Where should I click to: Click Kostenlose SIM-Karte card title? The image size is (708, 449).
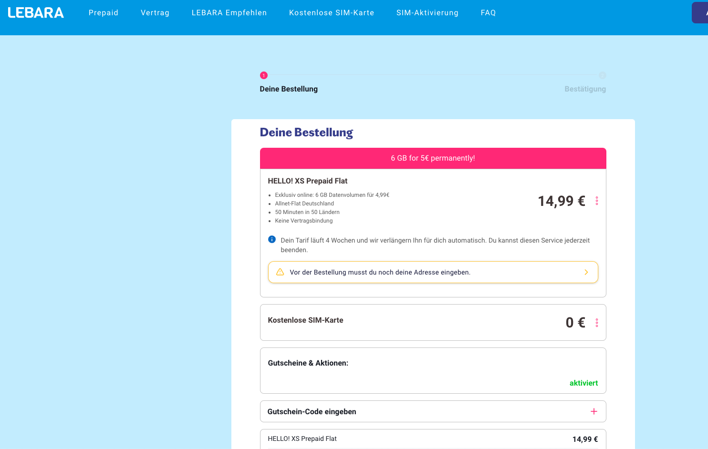pyautogui.click(x=306, y=320)
